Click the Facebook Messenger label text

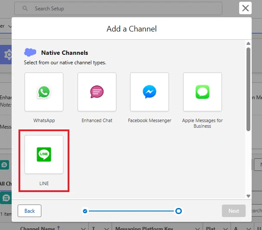(x=150, y=120)
